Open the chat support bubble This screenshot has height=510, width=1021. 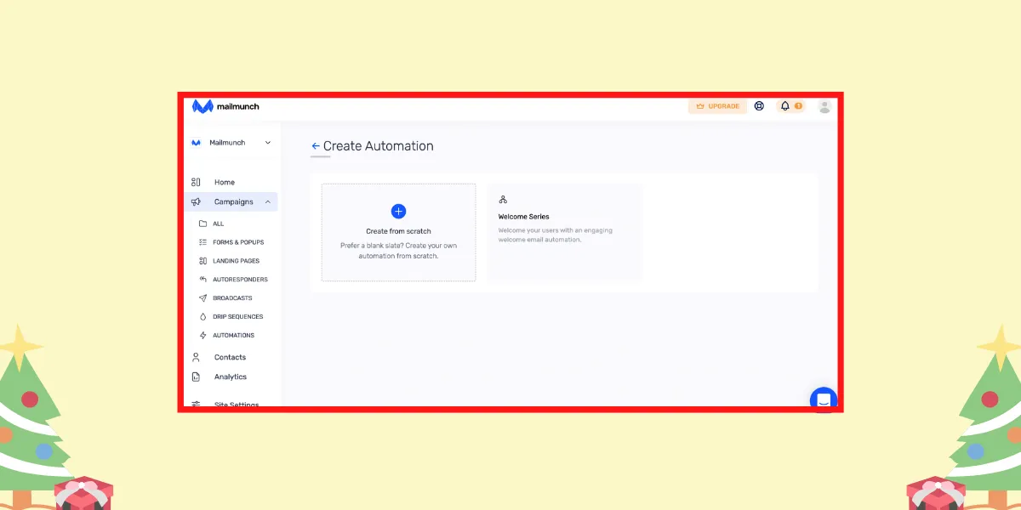(x=824, y=399)
